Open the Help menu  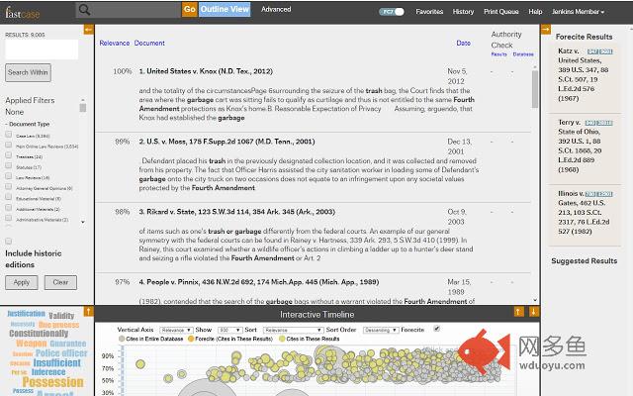pos(535,12)
